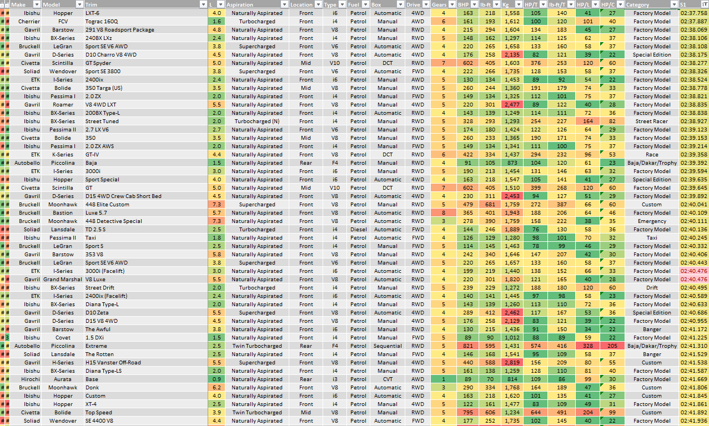
Task: Select the Race category cell
Action: [651, 154]
